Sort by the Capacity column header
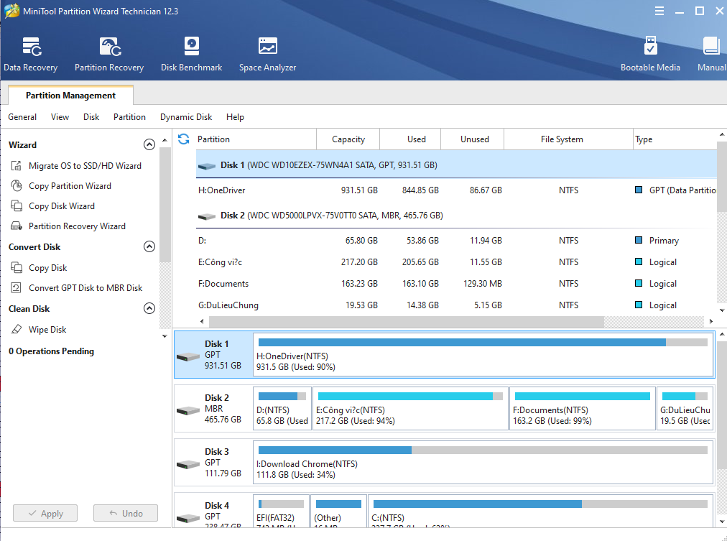This screenshot has width=727, height=541. point(348,139)
